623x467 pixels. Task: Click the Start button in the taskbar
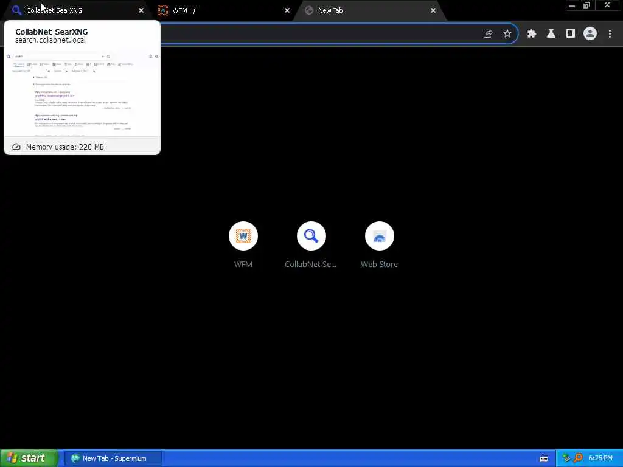tap(29, 458)
